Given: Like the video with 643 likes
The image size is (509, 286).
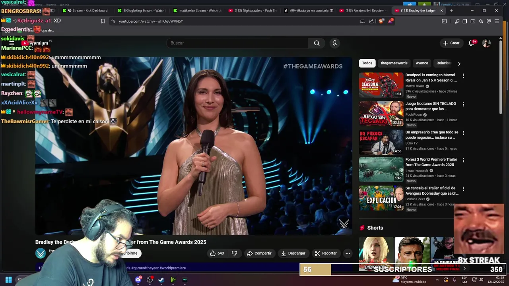Looking at the screenshot, I should coord(217,253).
